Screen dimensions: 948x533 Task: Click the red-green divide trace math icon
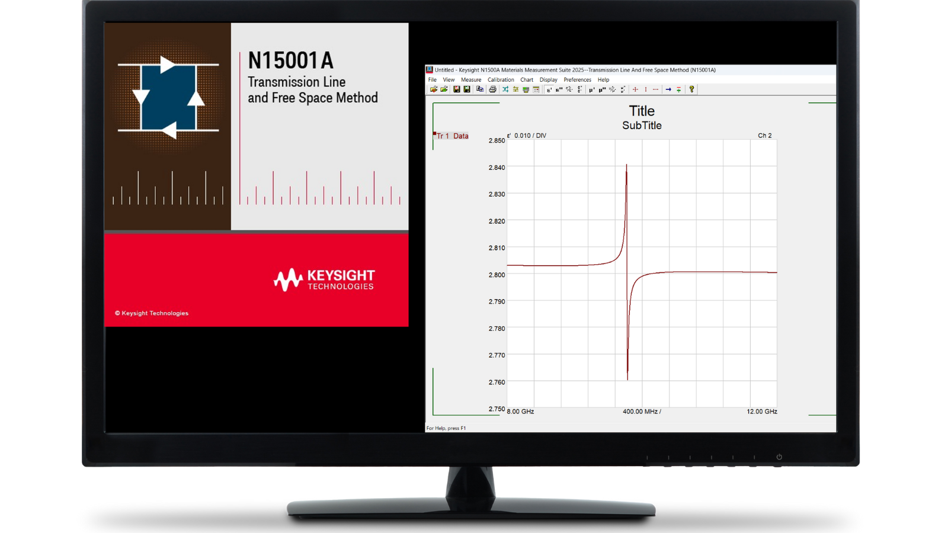pyautogui.click(x=679, y=89)
